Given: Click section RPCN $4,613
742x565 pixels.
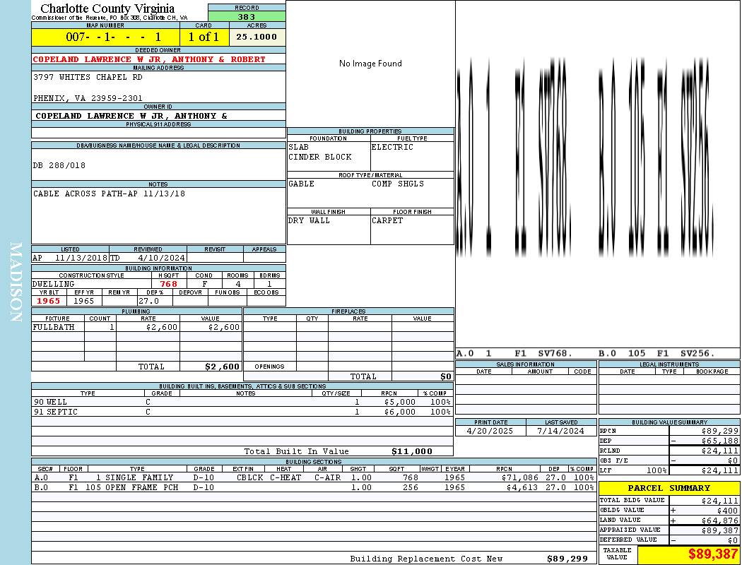Looking at the screenshot, I should pyautogui.click(x=523, y=487).
